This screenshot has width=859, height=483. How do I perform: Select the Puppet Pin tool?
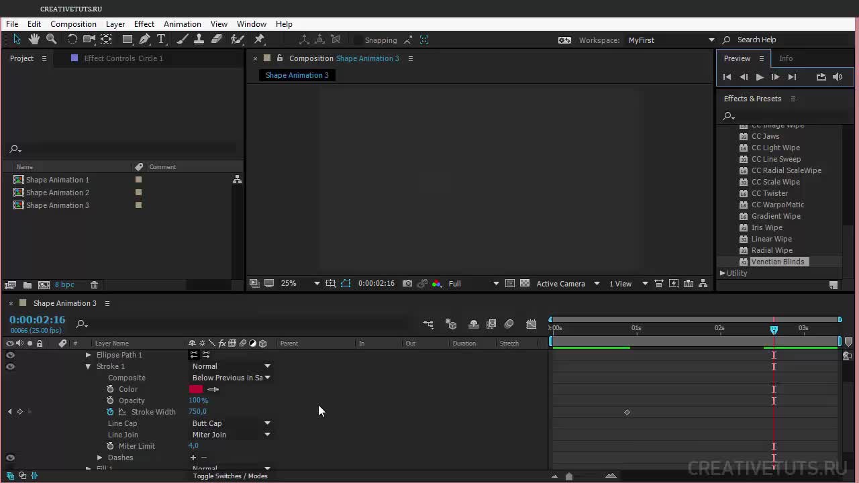[x=260, y=40]
